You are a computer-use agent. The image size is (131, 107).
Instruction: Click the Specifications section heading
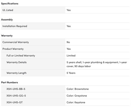[x=10, y=4]
